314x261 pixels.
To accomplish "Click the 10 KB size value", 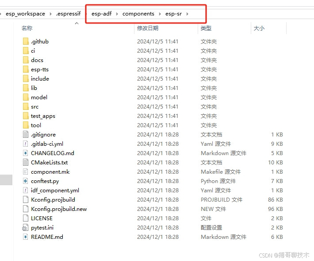I will click(x=276, y=163).
